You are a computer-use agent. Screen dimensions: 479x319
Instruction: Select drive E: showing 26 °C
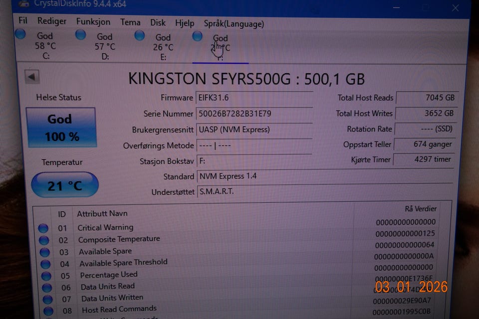163,47
